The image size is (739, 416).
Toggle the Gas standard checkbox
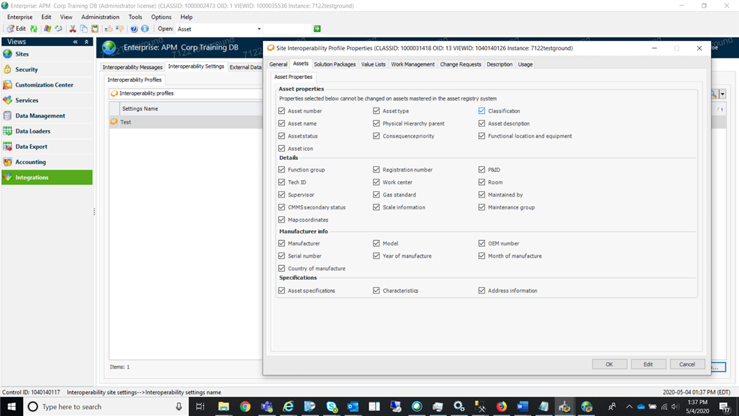coord(376,195)
